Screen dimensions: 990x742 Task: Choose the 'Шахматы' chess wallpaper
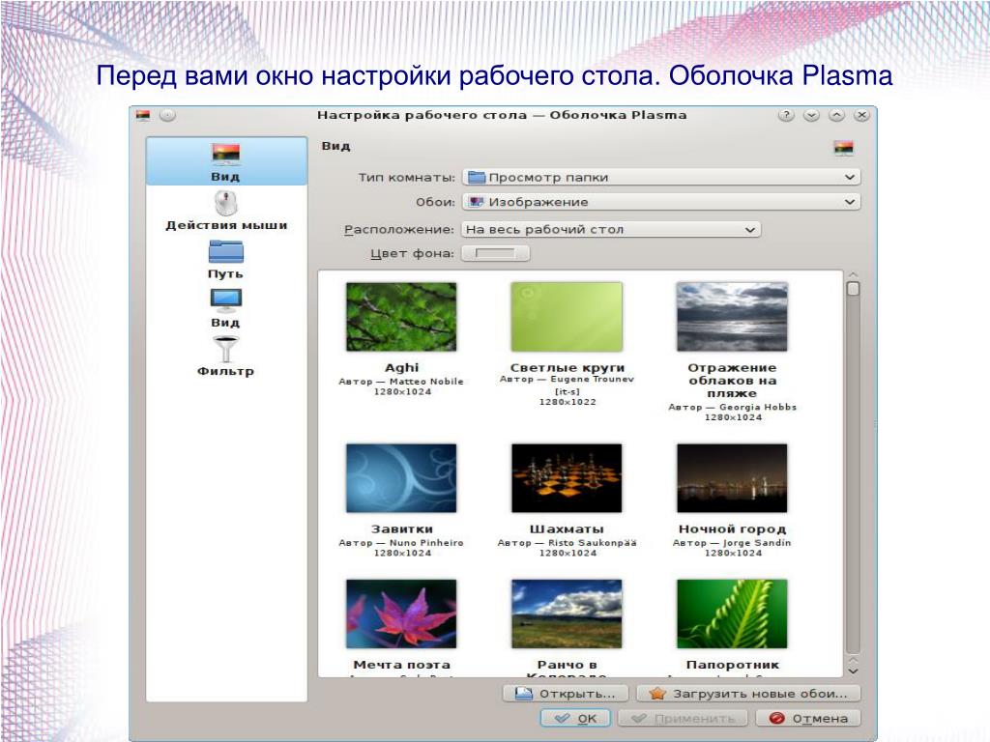tap(567, 478)
